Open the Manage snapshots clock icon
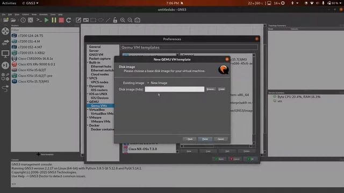 (23, 20)
